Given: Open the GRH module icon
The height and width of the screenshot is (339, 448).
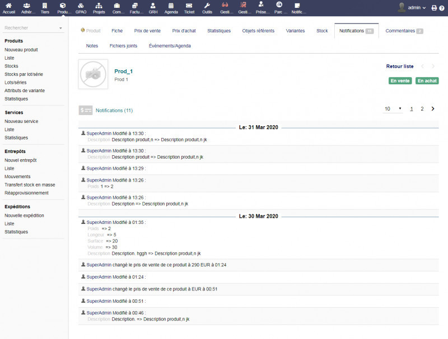Looking at the screenshot, I should pos(153,8).
